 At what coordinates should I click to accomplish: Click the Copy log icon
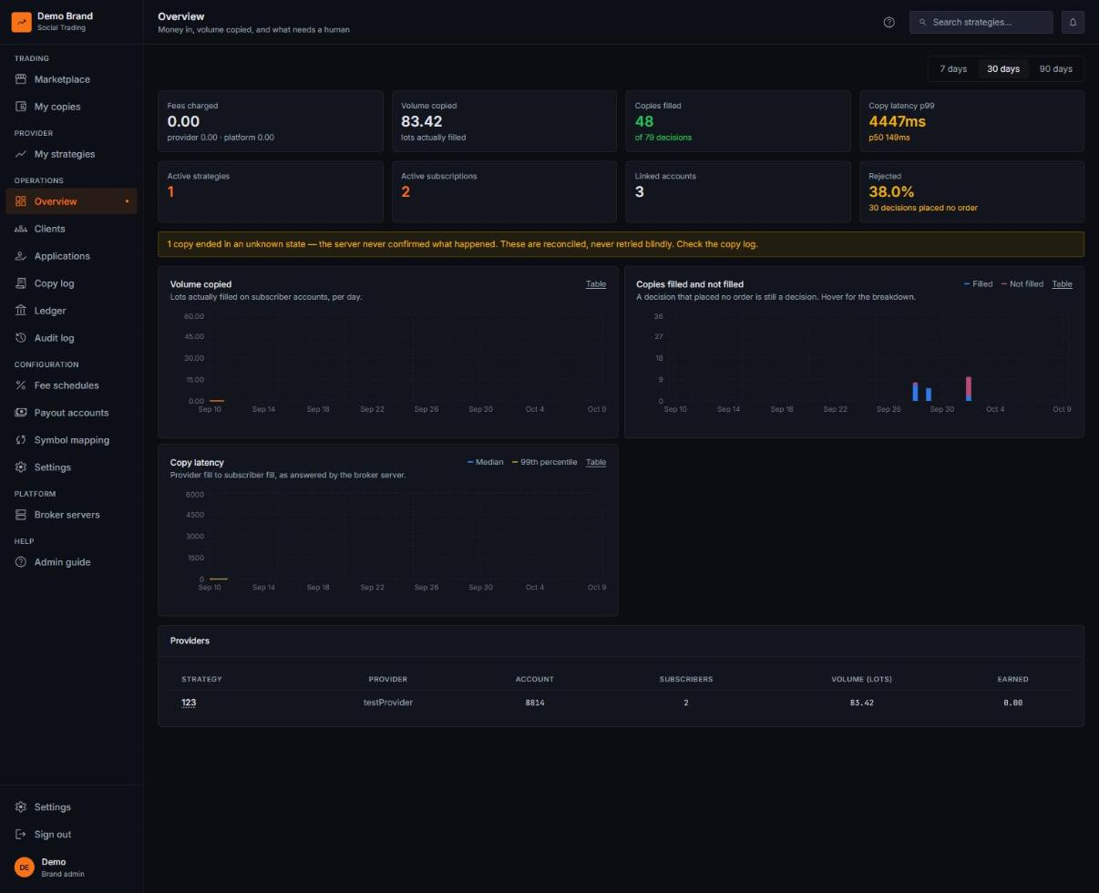coord(21,283)
